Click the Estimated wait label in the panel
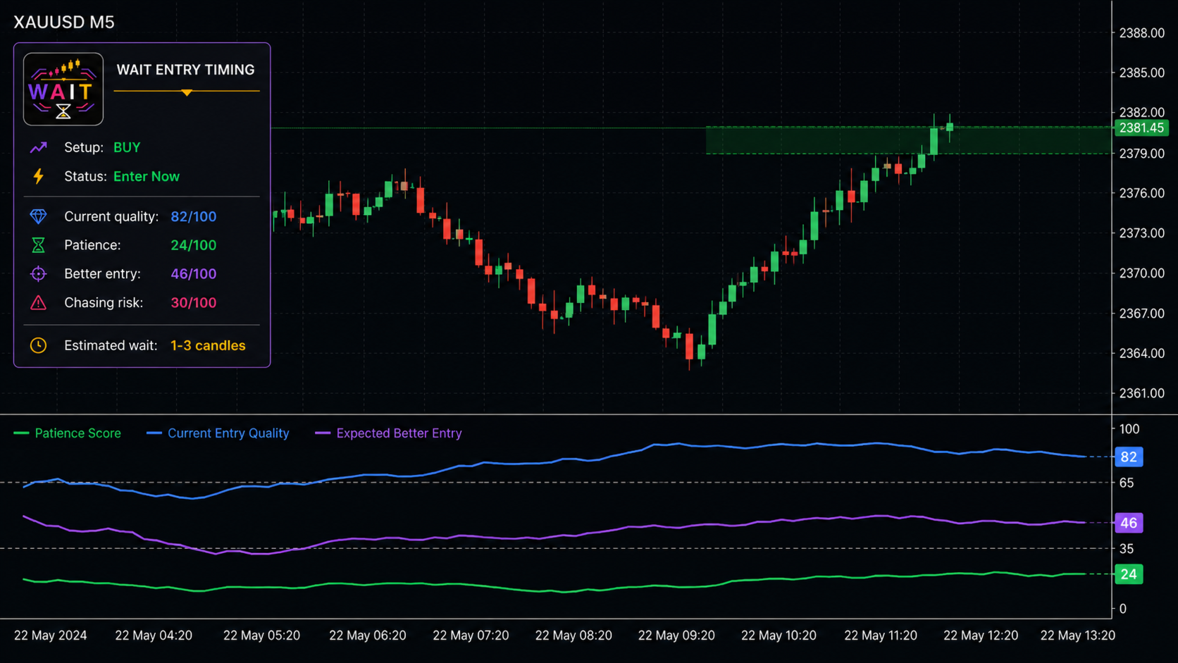 pos(111,345)
